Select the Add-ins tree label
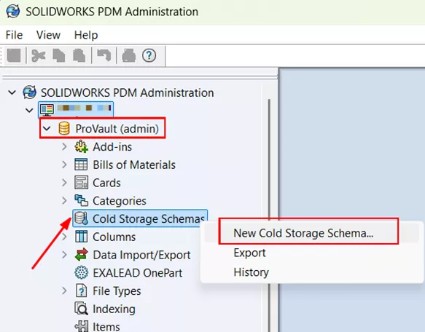Screen dimensions: 425x332 pos(112,147)
